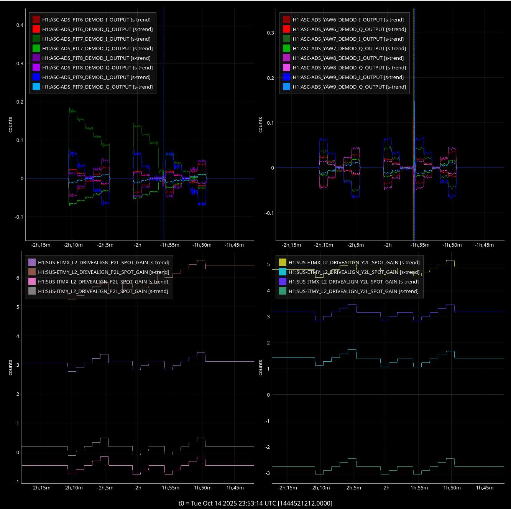
Task: Toggle the PIT8_DEMOD_I_OUTPUT trace via its legend label
Action: click(96, 58)
